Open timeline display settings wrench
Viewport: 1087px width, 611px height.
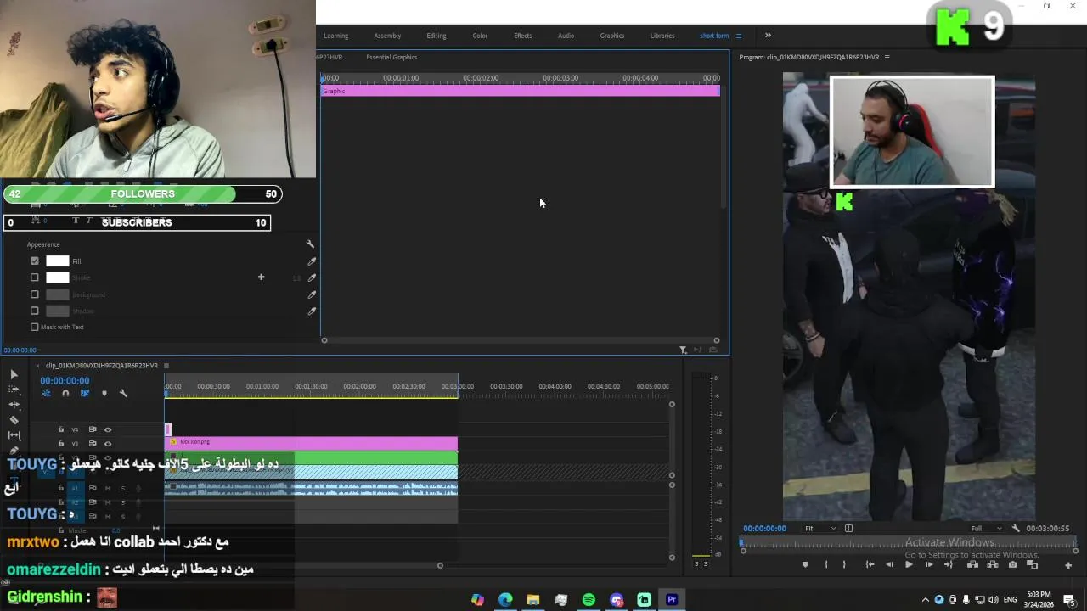123,393
